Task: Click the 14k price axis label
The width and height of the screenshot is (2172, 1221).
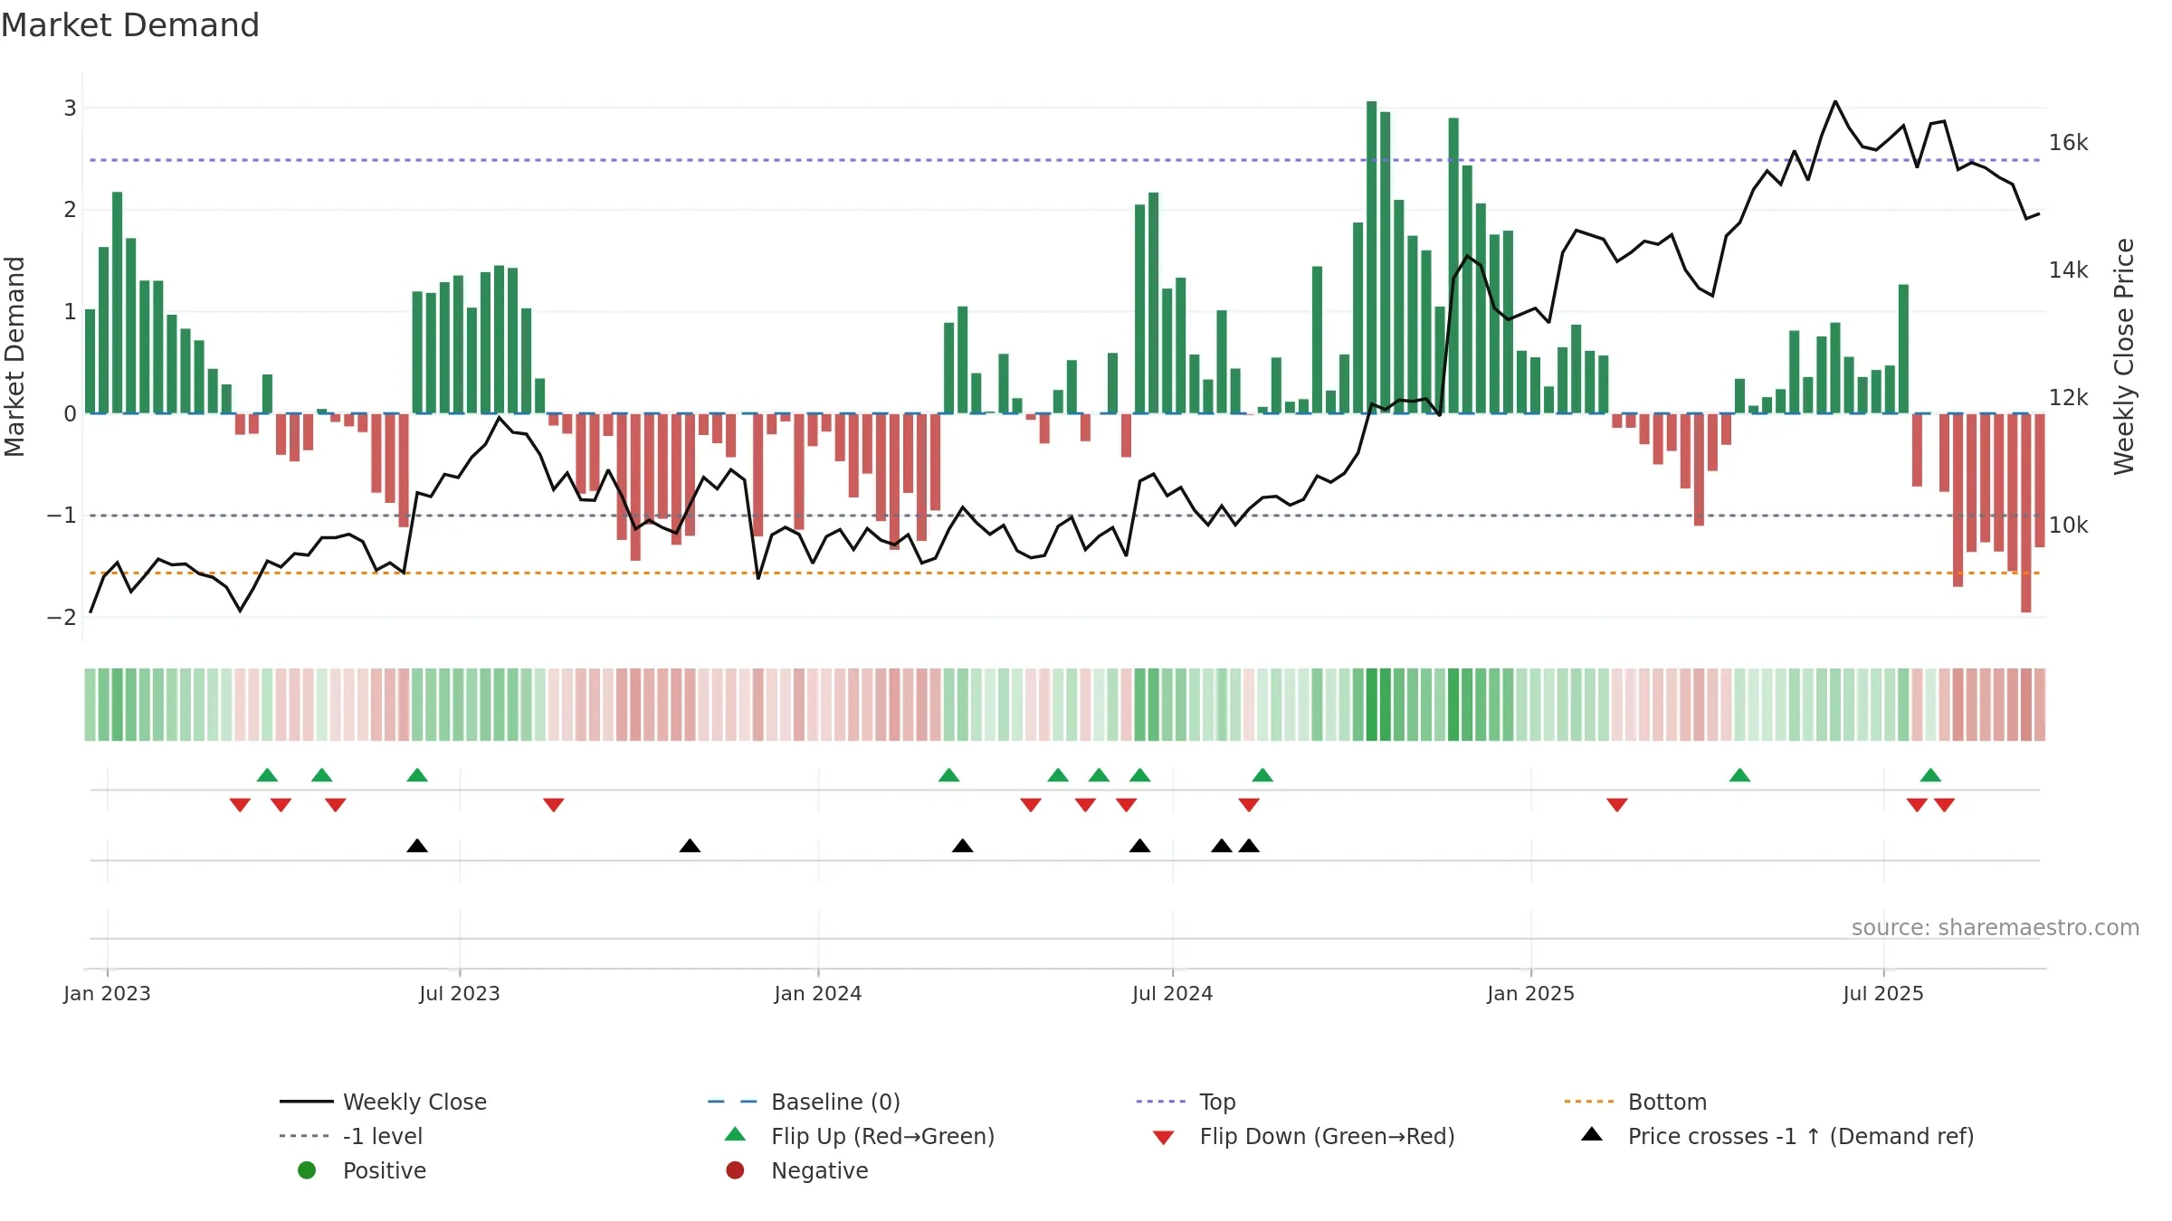Action: 2069,270
